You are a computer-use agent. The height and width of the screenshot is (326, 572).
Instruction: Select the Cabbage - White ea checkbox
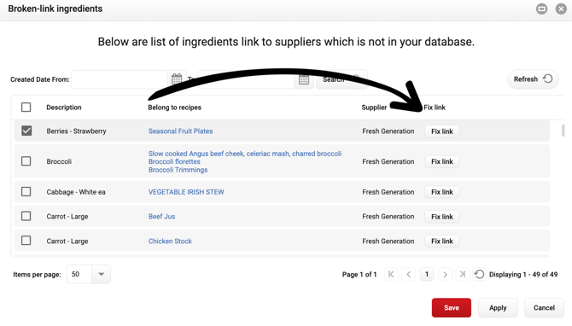(x=26, y=192)
